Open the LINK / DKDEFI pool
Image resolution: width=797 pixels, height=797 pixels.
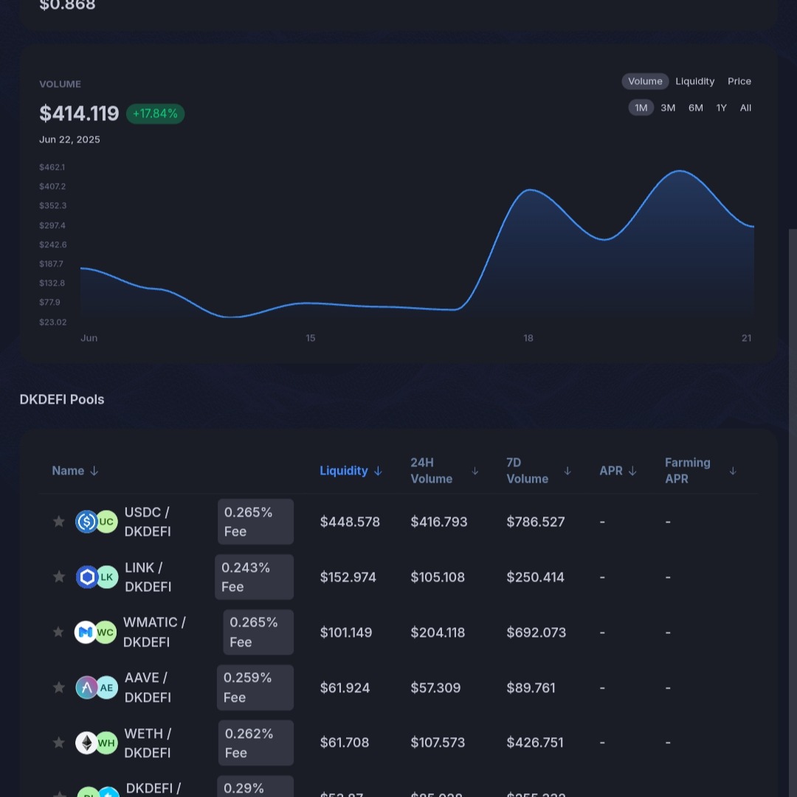pos(148,577)
